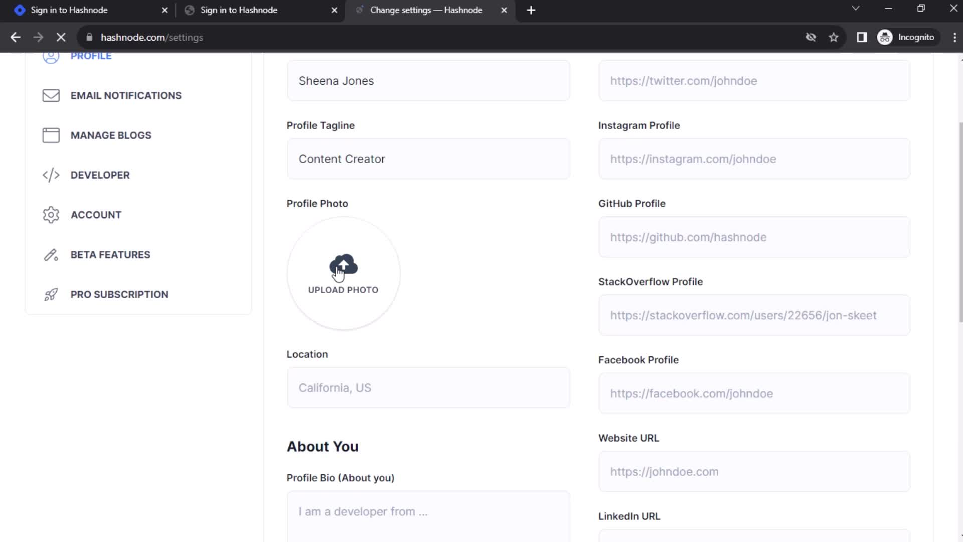Click the site lock icon in address bar
Image resolution: width=963 pixels, height=542 pixels.
click(89, 37)
